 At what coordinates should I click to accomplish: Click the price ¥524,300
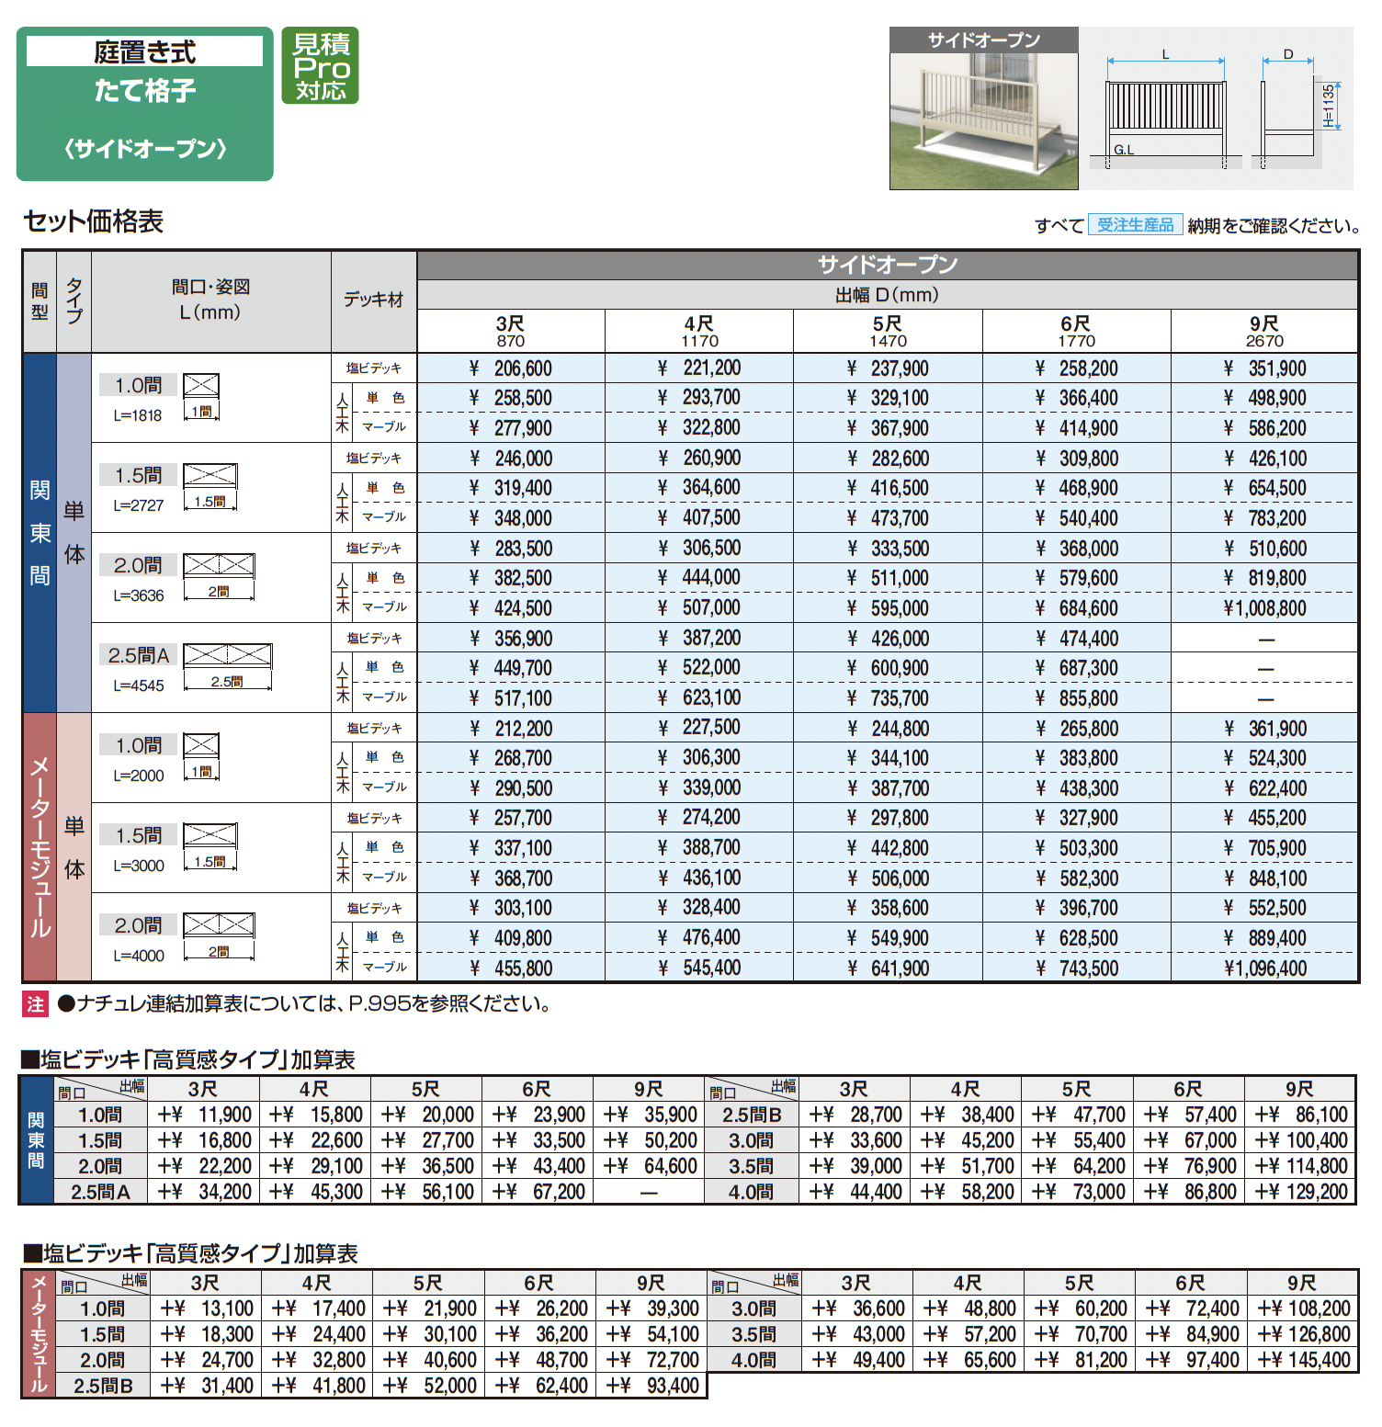[1264, 758]
